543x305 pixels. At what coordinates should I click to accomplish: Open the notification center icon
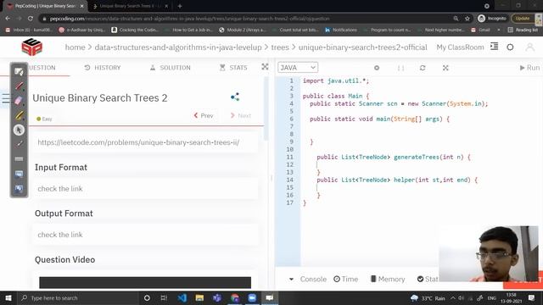[532, 297]
